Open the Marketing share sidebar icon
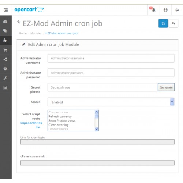This screenshot has height=183, width=183. 5,59
